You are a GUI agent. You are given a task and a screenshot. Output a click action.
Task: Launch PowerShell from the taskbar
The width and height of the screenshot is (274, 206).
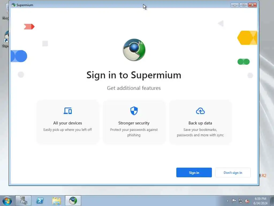pyautogui.click(x=40, y=201)
